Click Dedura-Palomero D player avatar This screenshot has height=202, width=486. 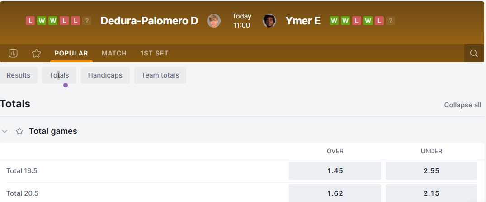(214, 21)
